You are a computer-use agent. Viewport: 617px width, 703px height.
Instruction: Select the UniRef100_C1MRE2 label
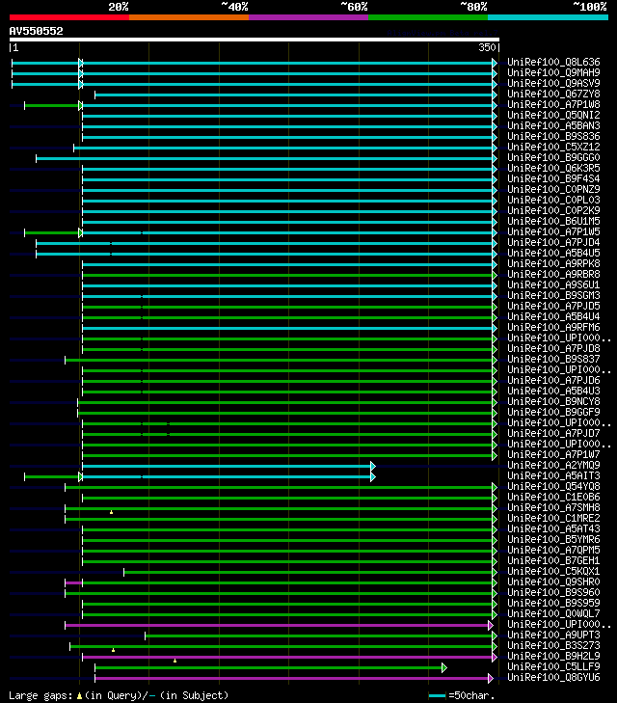[x=553, y=518]
